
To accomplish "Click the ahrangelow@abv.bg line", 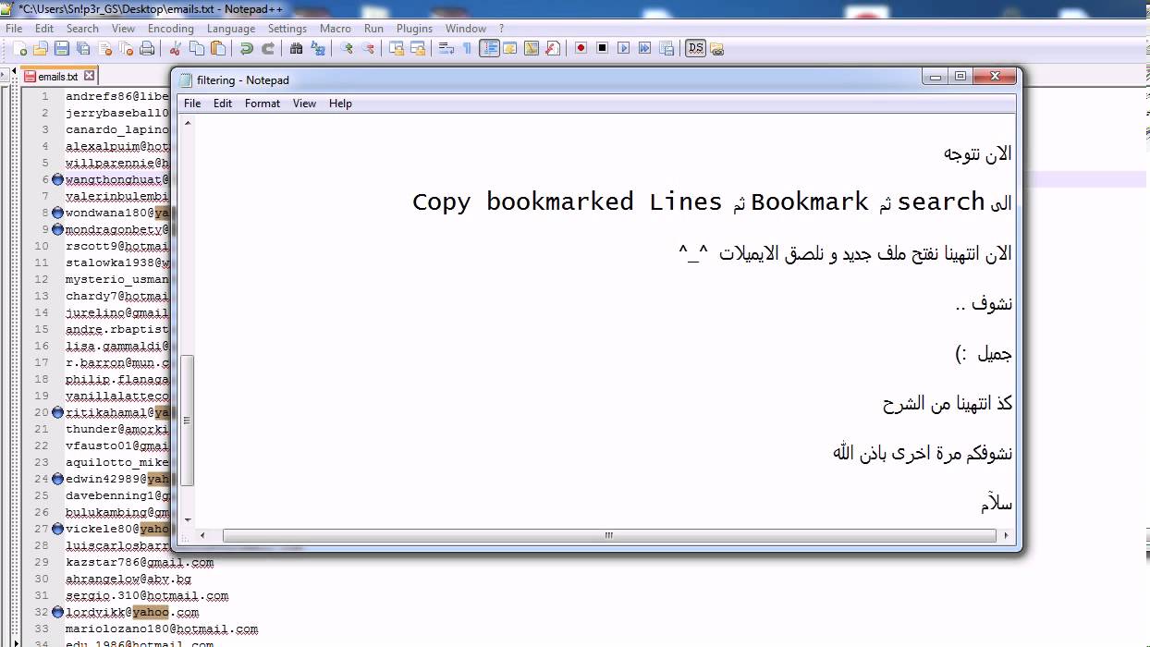I will [x=128, y=579].
